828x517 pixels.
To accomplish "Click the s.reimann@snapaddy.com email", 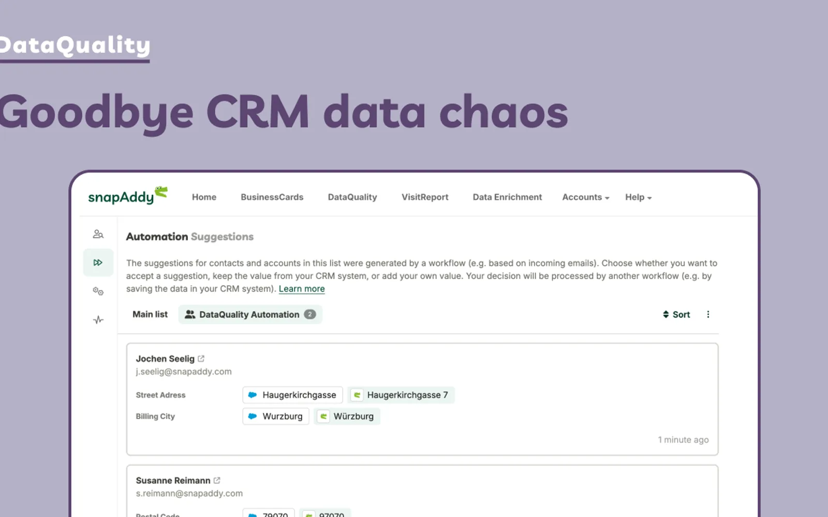I will point(189,493).
